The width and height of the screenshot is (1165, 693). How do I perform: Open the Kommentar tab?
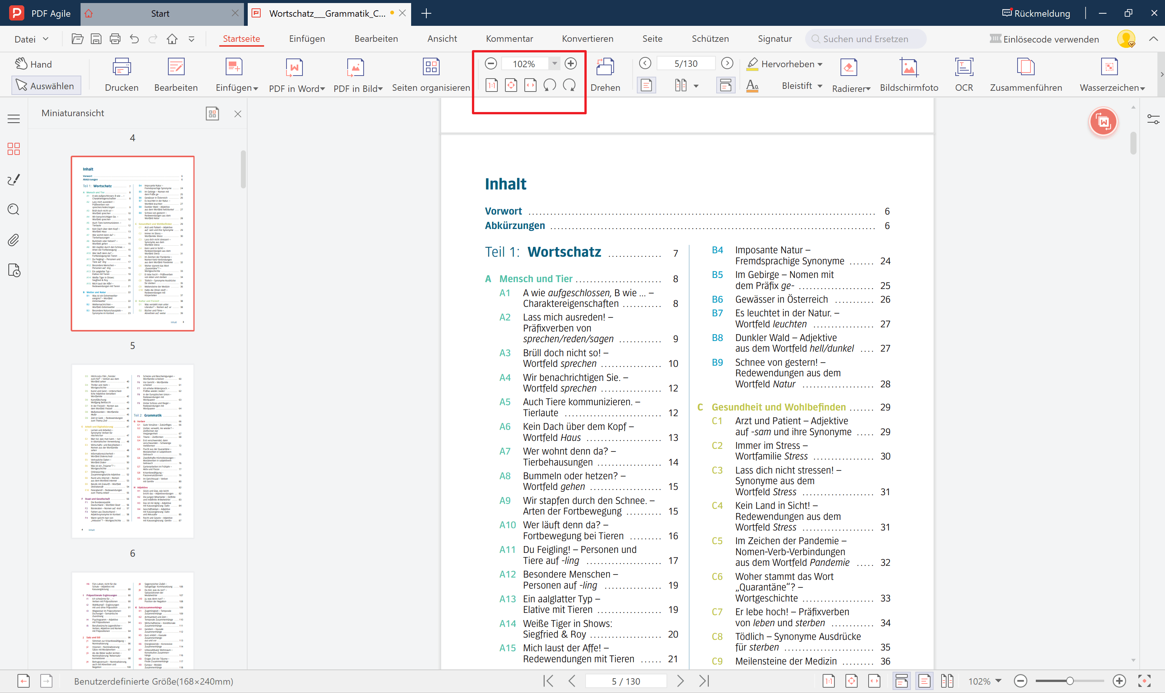point(509,39)
